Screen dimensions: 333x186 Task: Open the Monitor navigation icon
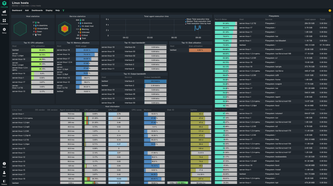point(4,13)
